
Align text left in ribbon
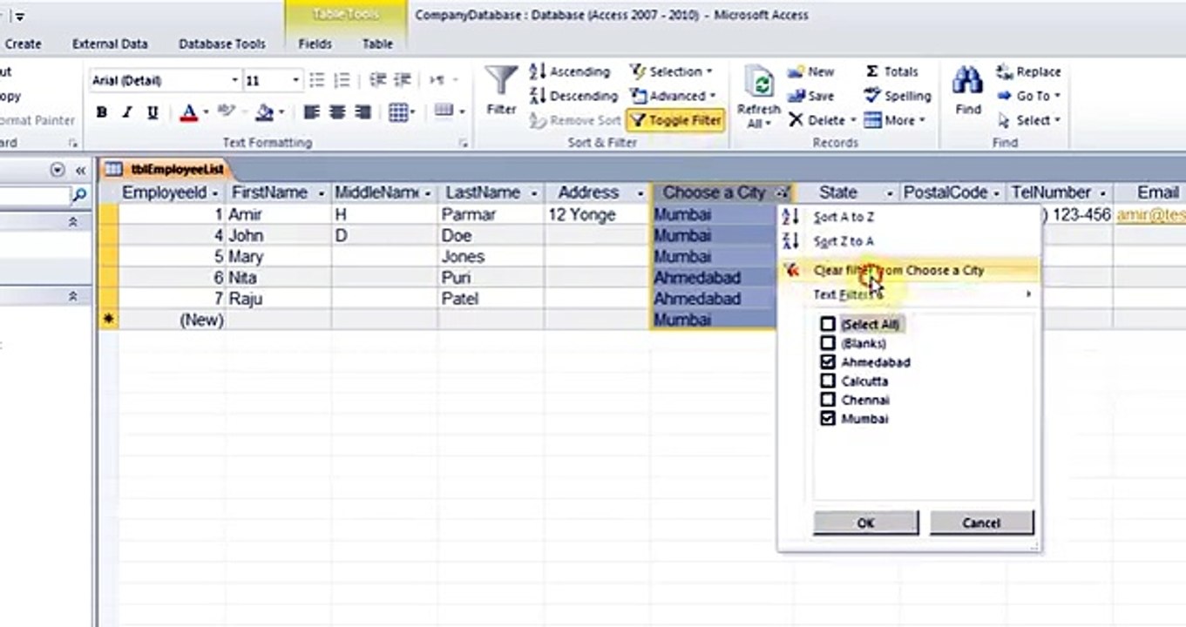pos(311,112)
